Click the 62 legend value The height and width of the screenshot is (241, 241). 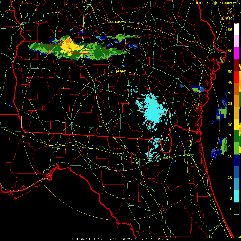[230, 40]
